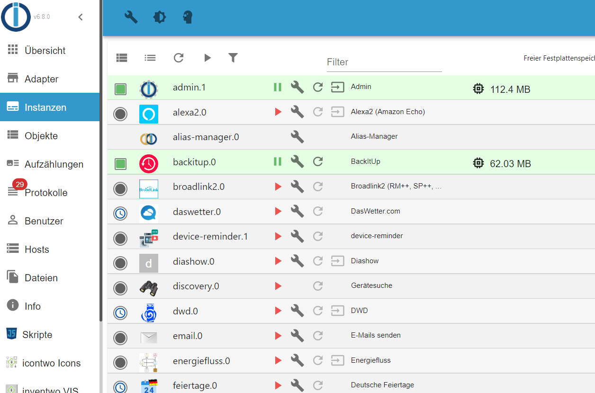Open dwd.0 wrench settings

[297, 311]
